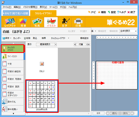Open the ファイル(F) menu

click(x=7, y=7)
